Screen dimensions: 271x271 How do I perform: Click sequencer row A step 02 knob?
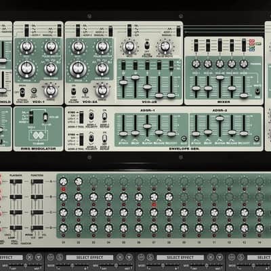point(79,182)
